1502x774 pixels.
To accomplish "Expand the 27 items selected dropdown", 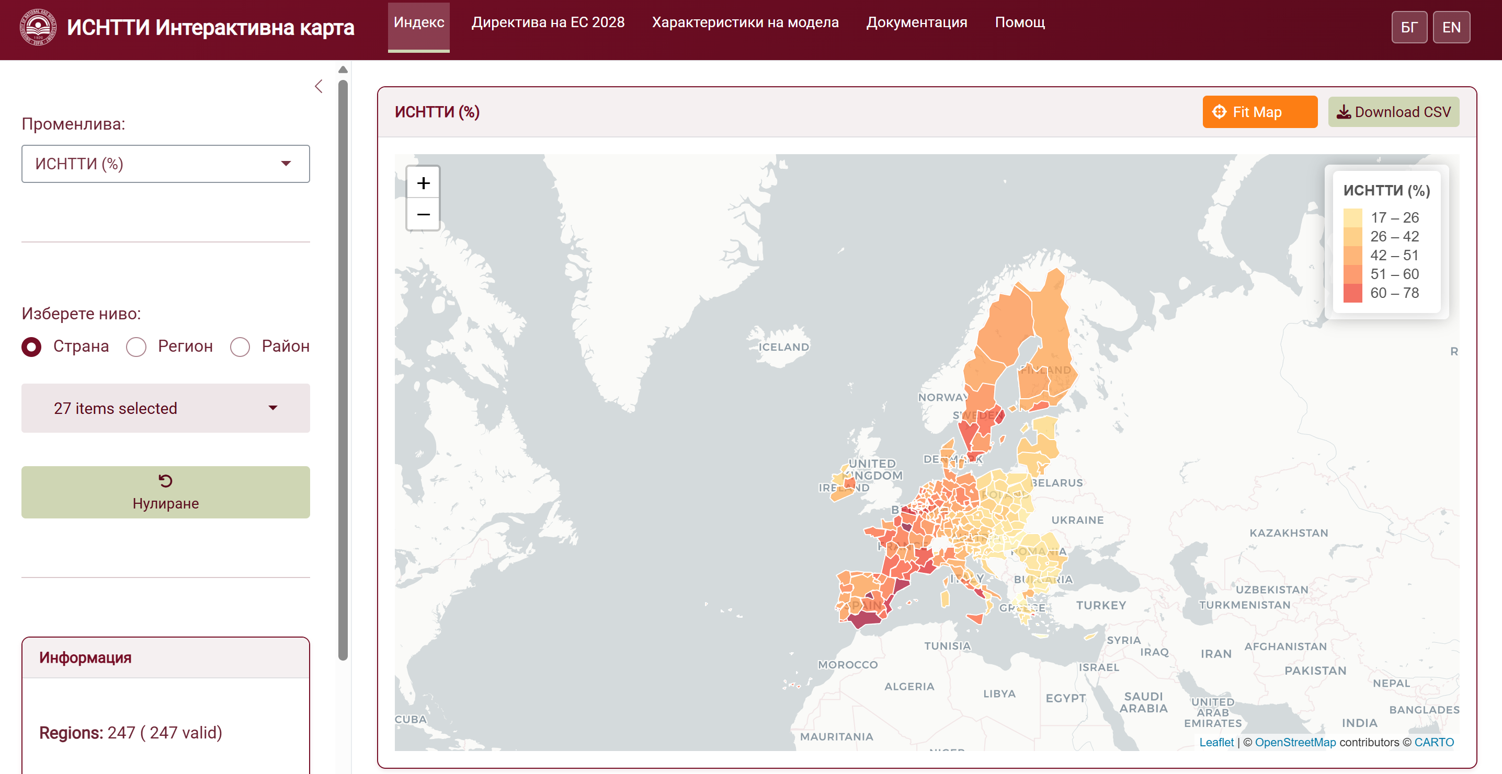I will pyautogui.click(x=166, y=408).
